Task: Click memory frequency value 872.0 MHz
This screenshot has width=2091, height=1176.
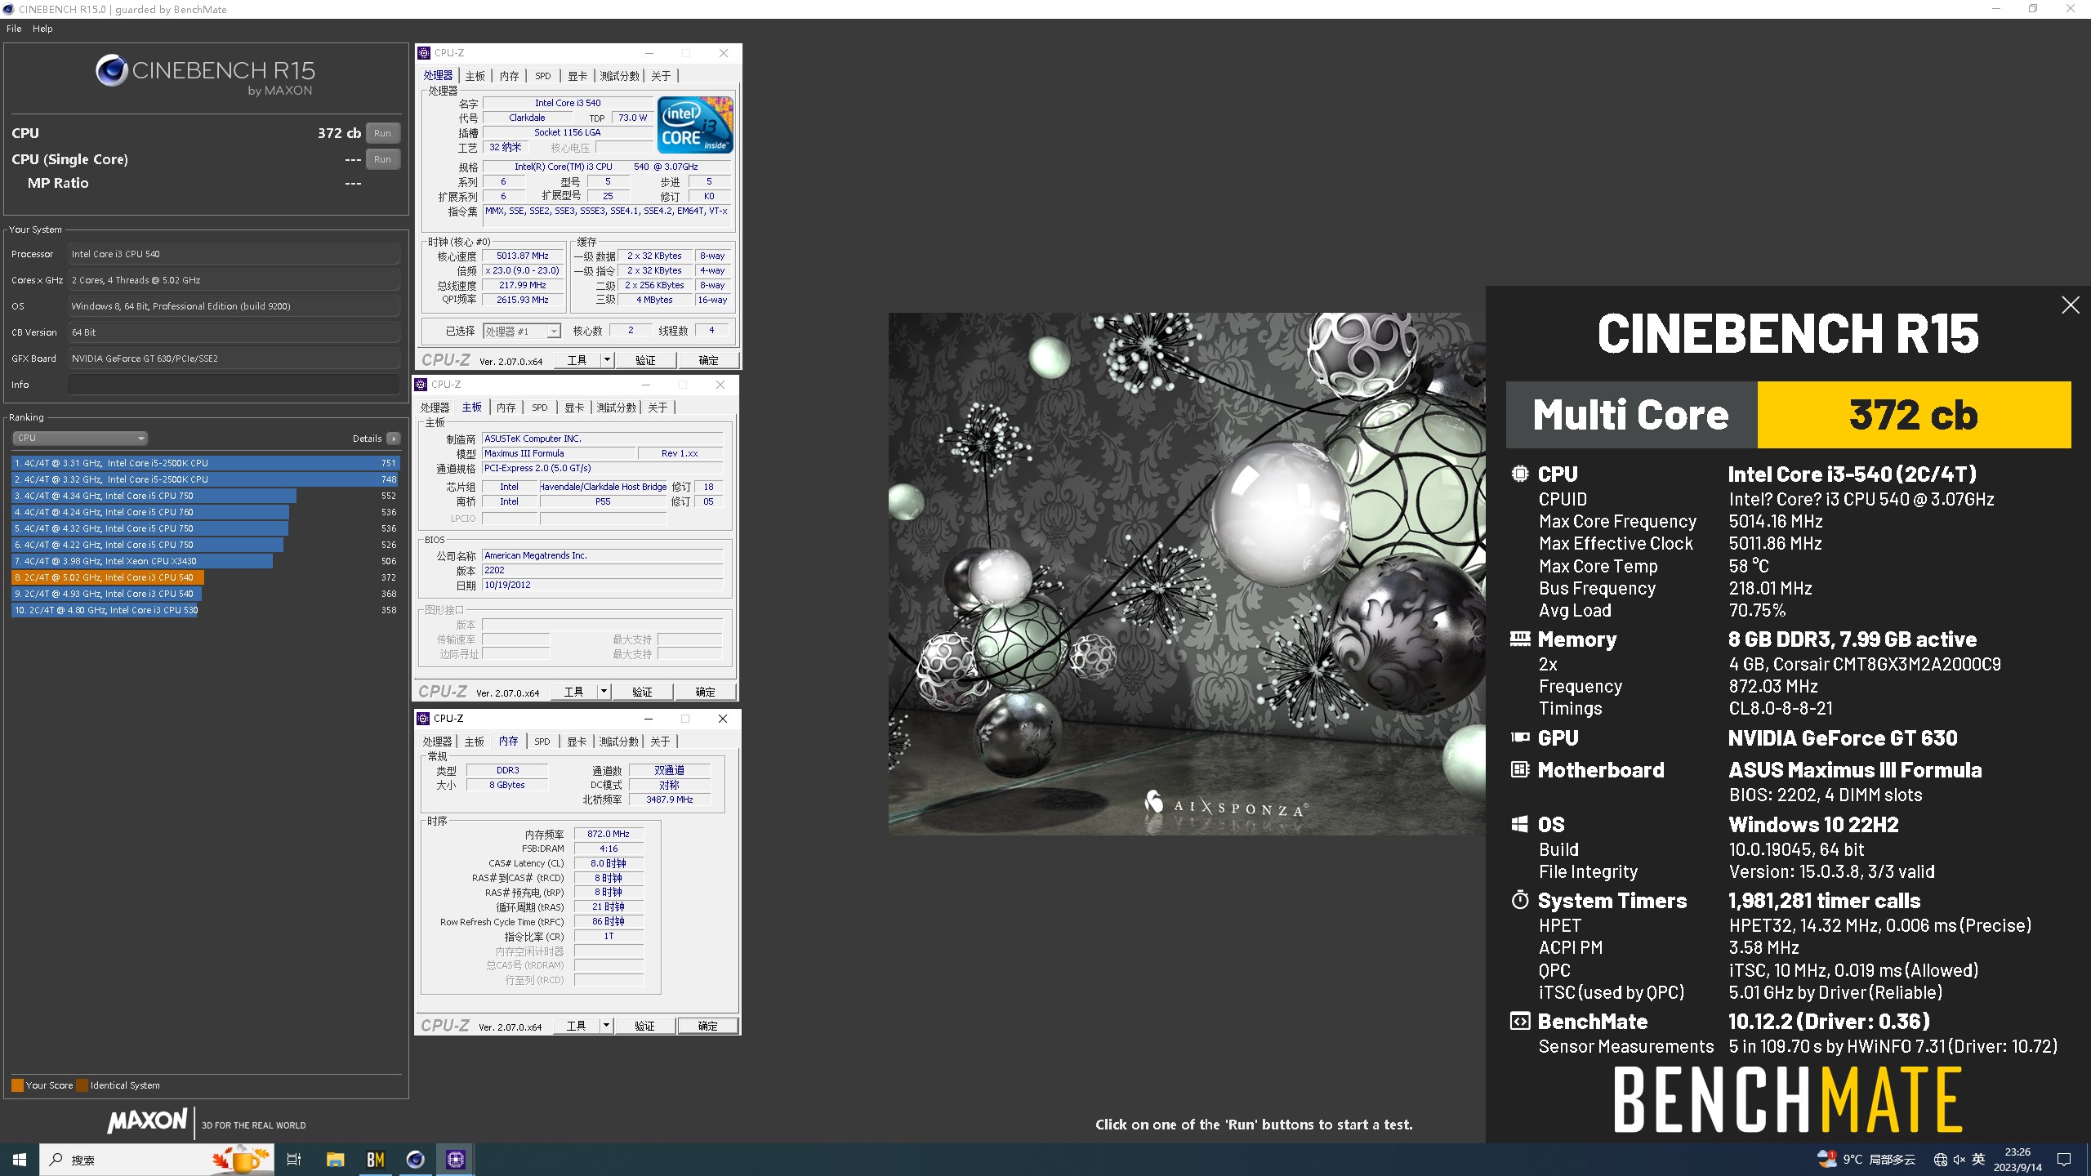Action: (609, 834)
